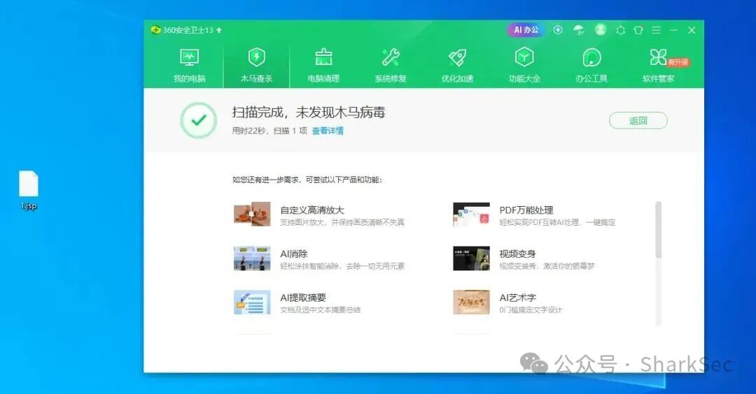The width and height of the screenshot is (756, 394).
Task: Click the feature list vertical scrollbar
Action: coord(658,263)
